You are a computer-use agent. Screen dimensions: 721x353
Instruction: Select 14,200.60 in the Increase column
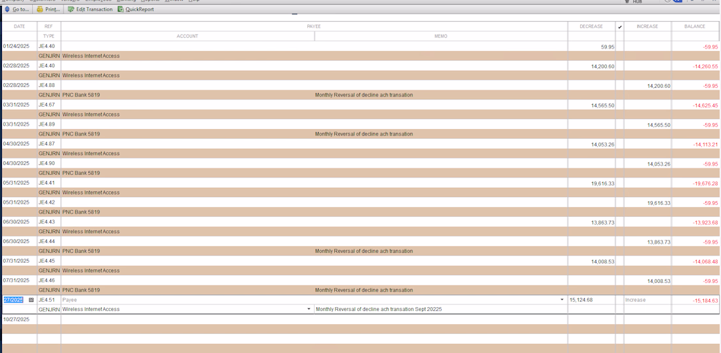point(659,86)
